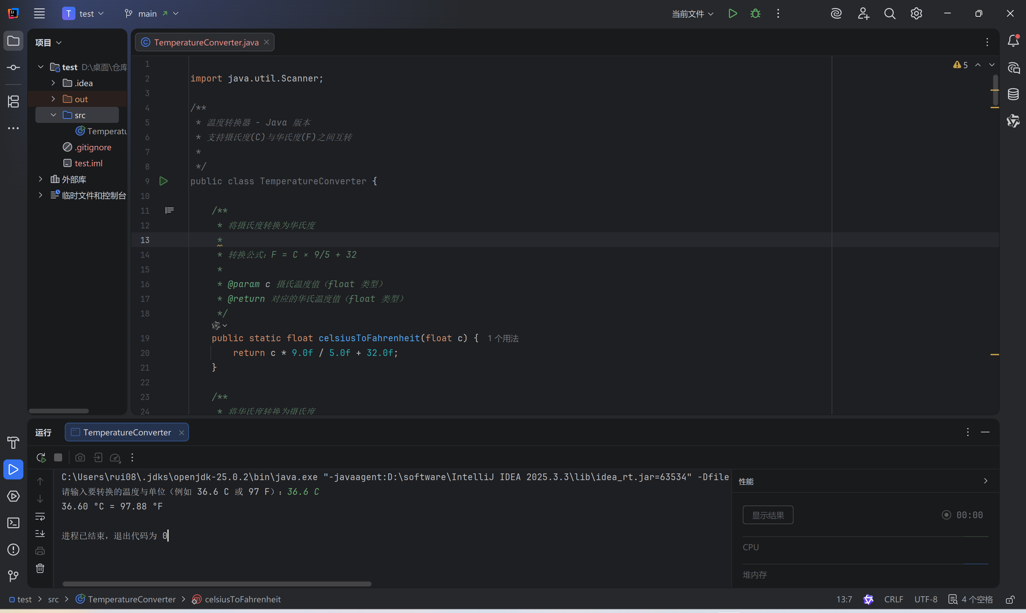This screenshot has width=1026, height=613.
Task: Expand the out folder
Action: (x=53, y=99)
